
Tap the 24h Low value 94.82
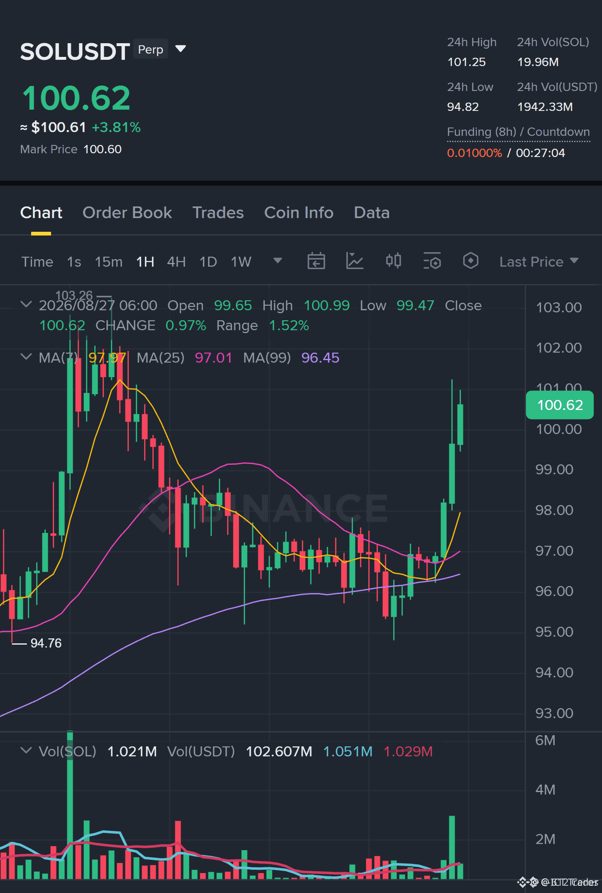pos(463,107)
